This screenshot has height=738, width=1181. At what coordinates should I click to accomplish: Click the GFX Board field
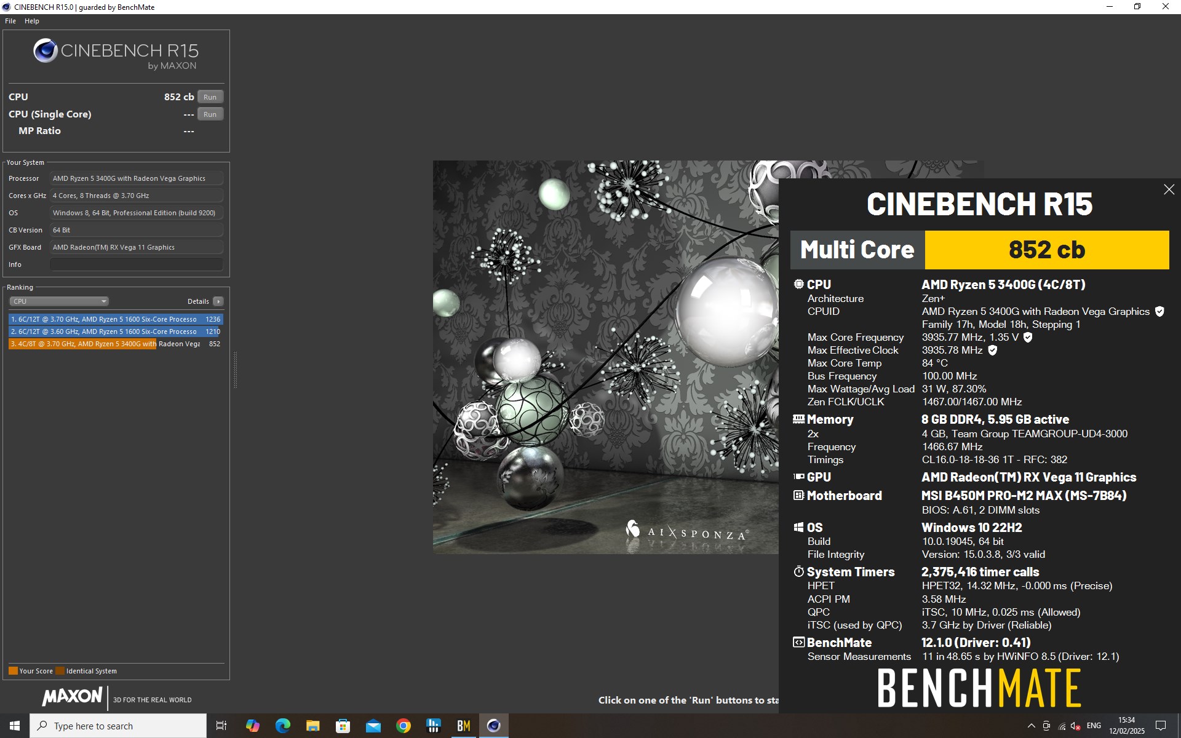click(137, 247)
